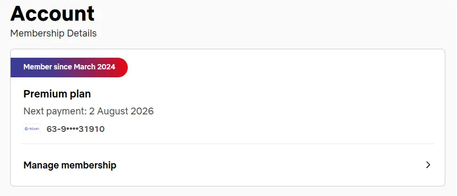Click the masked dots in the phone number
This screenshot has width=457, height=196.
[72, 129]
